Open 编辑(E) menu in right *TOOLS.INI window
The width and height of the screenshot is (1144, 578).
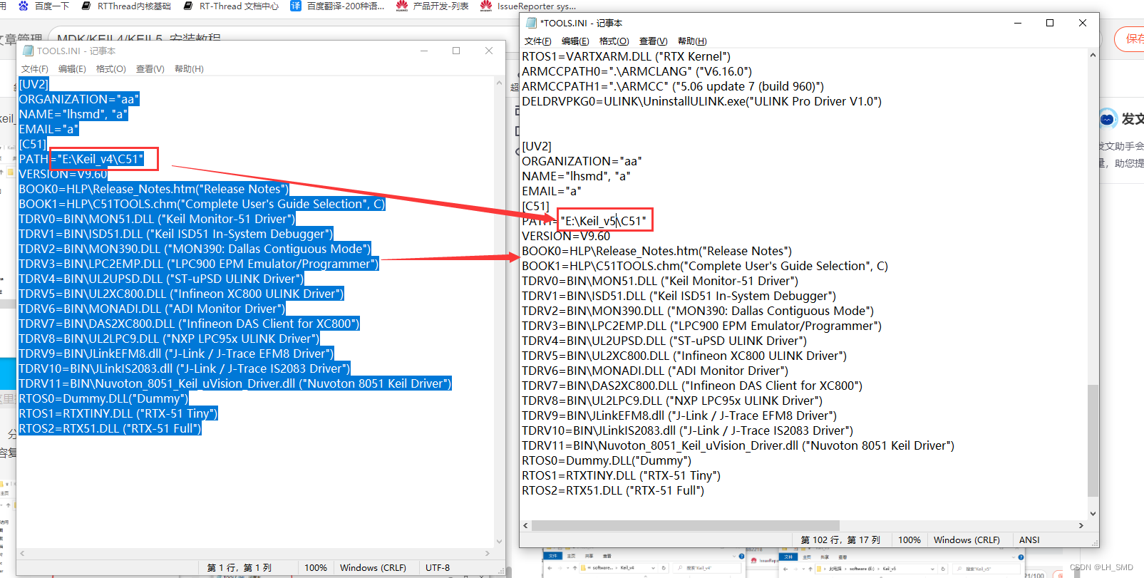click(x=575, y=41)
